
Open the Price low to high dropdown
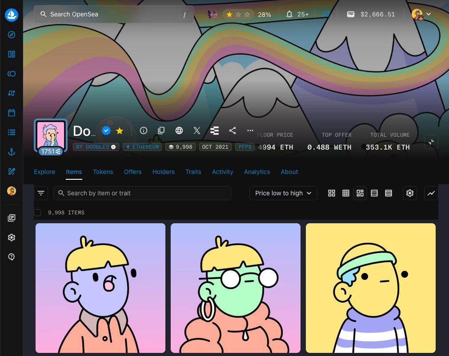point(283,193)
